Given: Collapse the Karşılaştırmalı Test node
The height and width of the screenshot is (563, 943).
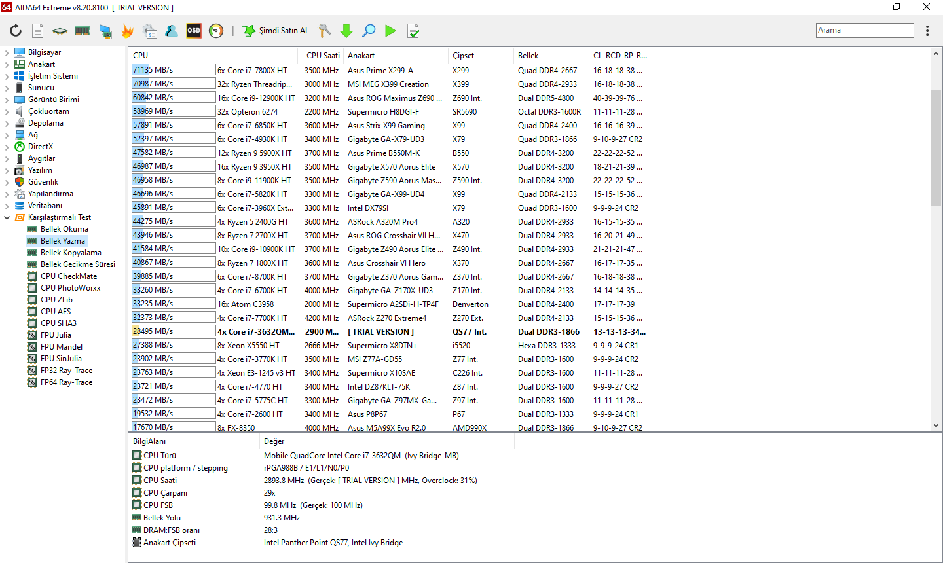Looking at the screenshot, I should (x=7, y=217).
